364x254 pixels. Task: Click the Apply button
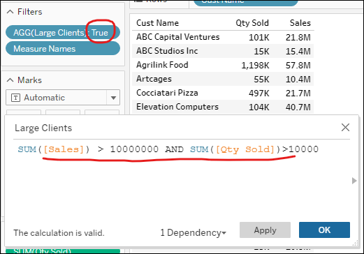tap(265, 230)
